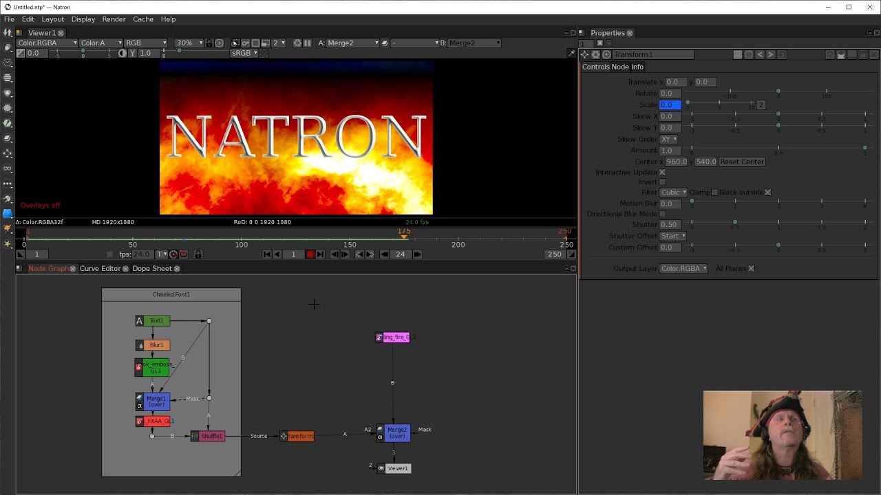Click the timeline lock icon

click(198, 254)
